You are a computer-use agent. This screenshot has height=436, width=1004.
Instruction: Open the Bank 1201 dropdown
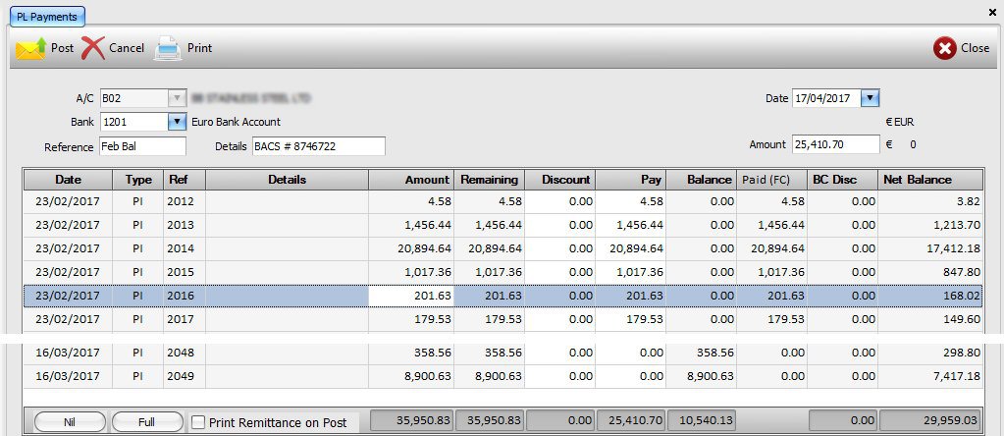pyautogui.click(x=177, y=122)
